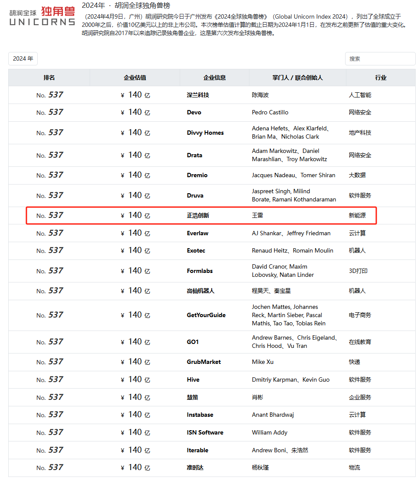Open the Divvy Homes company entry

(x=205, y=133)
